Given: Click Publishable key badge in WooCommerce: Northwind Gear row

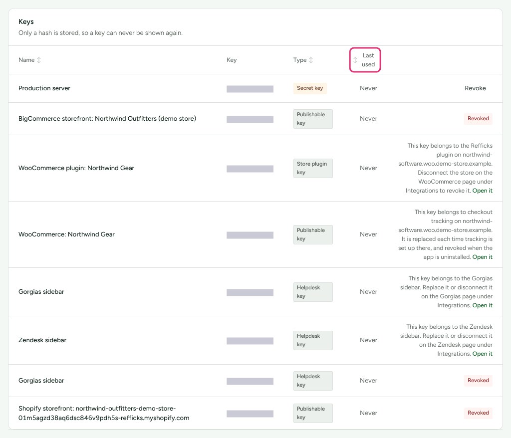Looking at the screenshot, I should coord(313,234).
